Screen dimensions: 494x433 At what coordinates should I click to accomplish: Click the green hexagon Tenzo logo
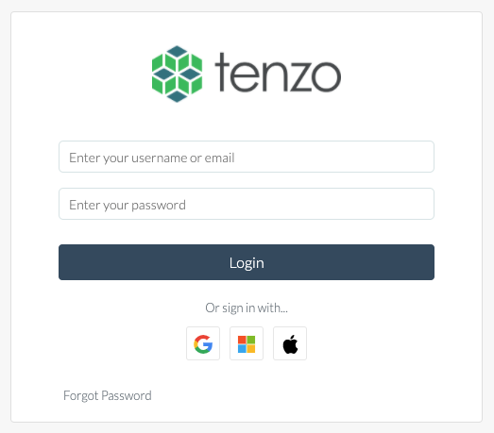[177, 74]
